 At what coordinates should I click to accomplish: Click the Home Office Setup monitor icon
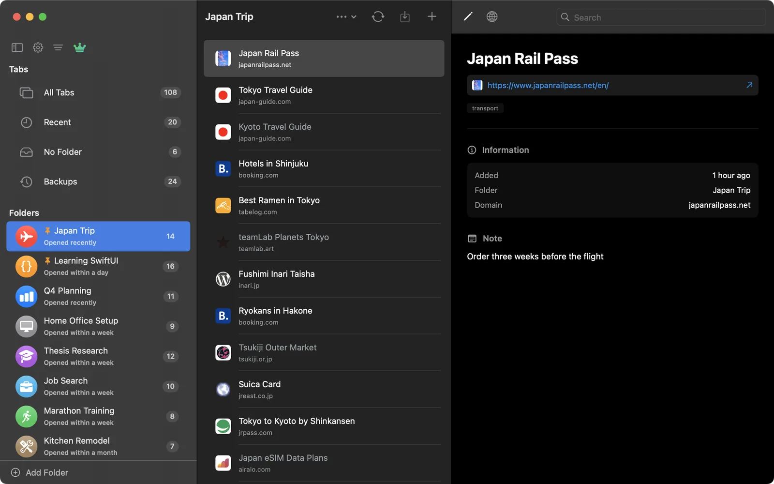tap(26, 326)
